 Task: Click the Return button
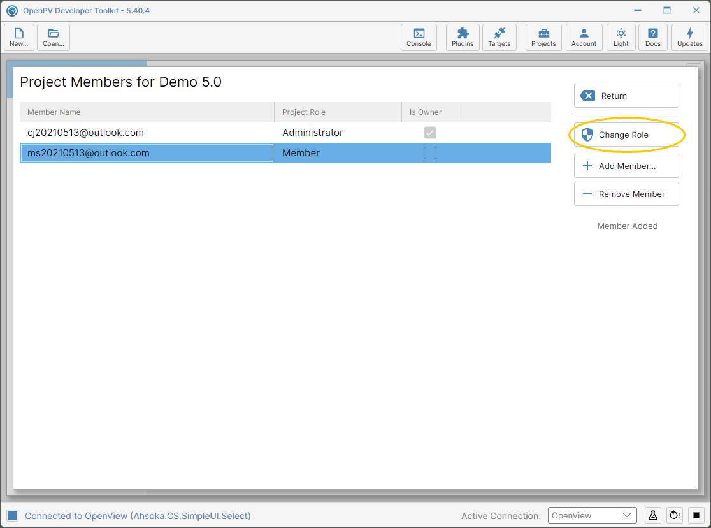pyautogui.click(x=626, y=96)
